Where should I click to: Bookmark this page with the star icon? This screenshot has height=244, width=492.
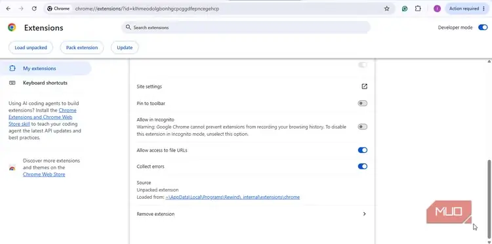386,9
